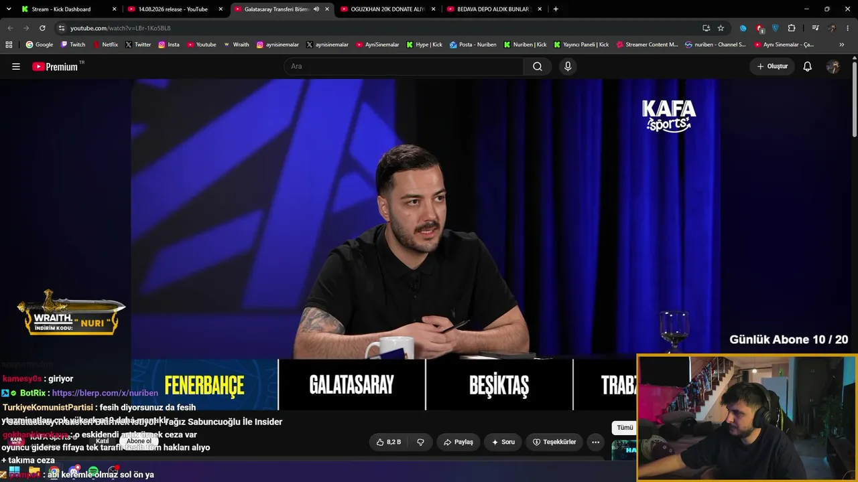
Task: Open the Netflix bookmark
Action: [x=105, y=45]
